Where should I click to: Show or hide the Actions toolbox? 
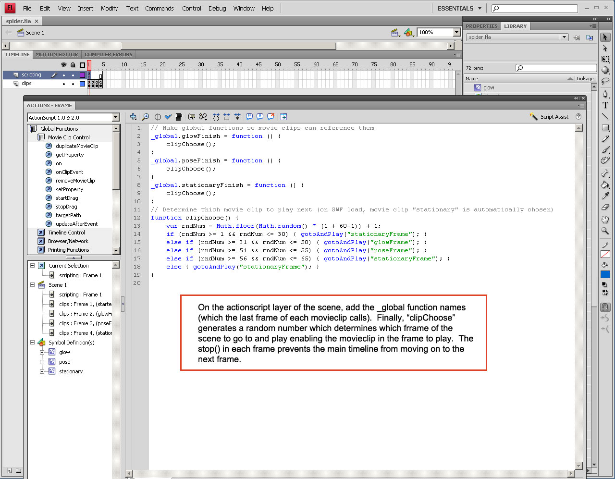(283, 117)
